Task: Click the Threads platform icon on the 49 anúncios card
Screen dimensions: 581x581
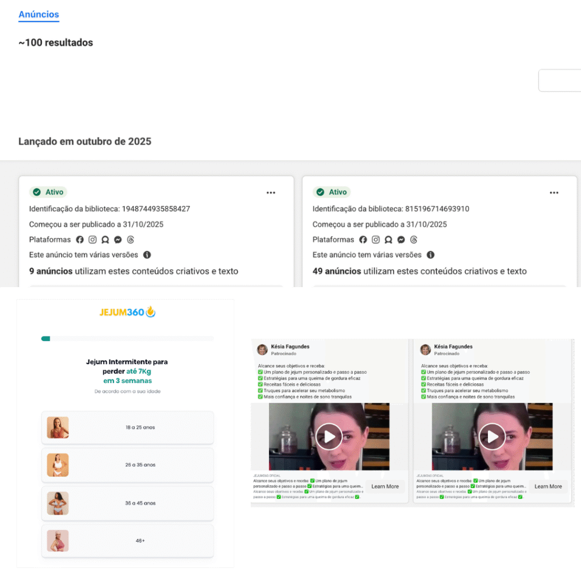Action: pyautogui.click(x=414, y=240)
